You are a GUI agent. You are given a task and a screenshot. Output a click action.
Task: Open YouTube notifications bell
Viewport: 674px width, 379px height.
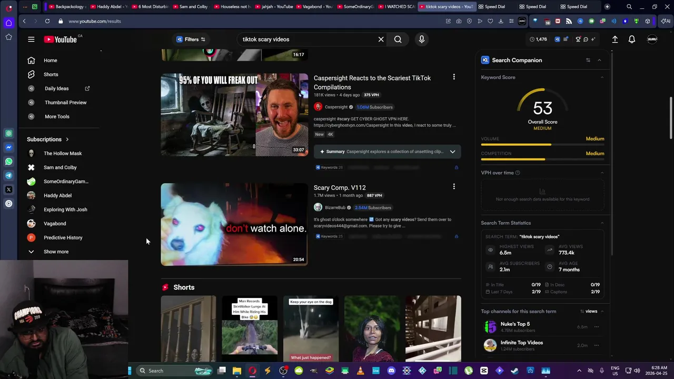click(632, 39)
